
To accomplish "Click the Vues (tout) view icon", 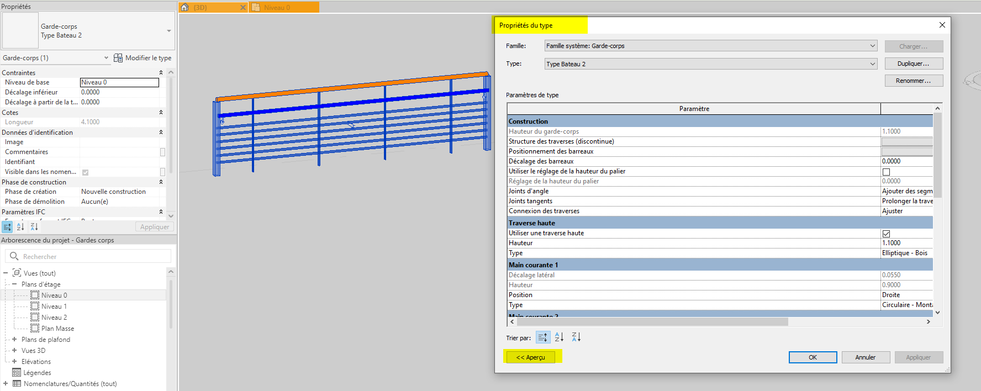I will [x=17, y=273].
